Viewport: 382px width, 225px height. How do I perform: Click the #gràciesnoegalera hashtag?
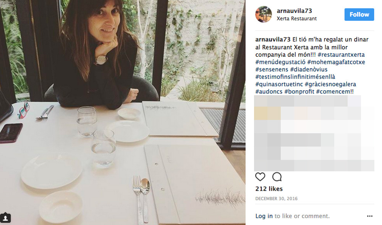[330, 84]
